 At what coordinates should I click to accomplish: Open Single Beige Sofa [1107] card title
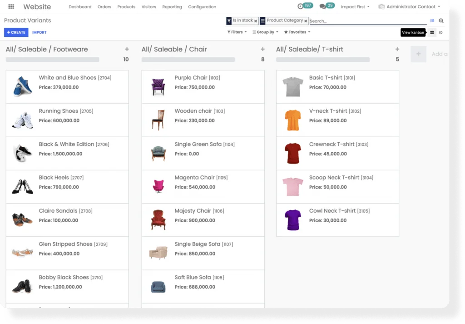tap(204, 244)
